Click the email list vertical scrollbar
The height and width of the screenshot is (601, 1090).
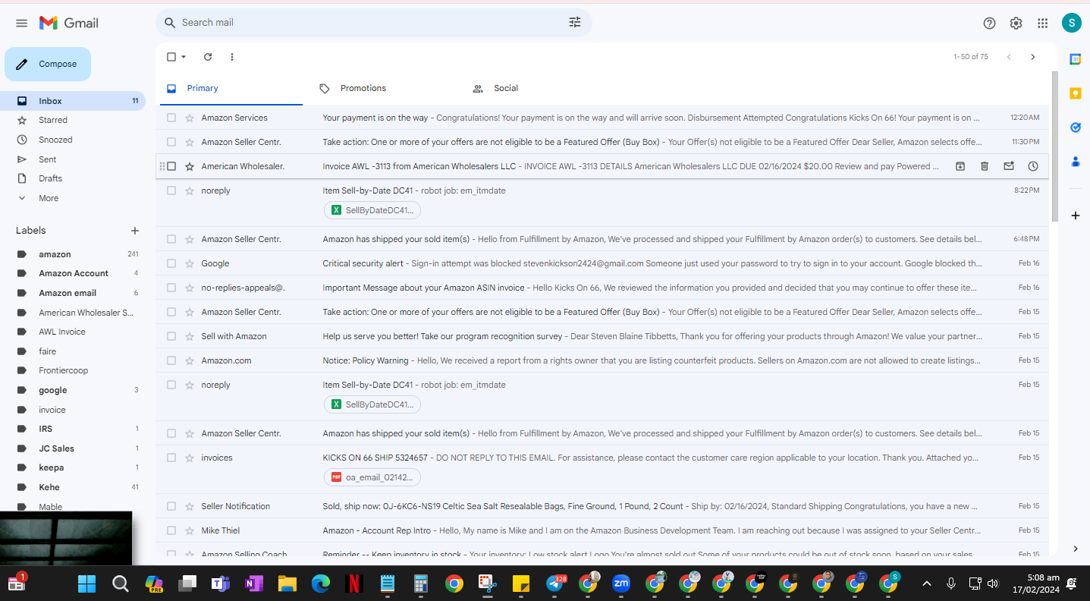(1054, 146)
